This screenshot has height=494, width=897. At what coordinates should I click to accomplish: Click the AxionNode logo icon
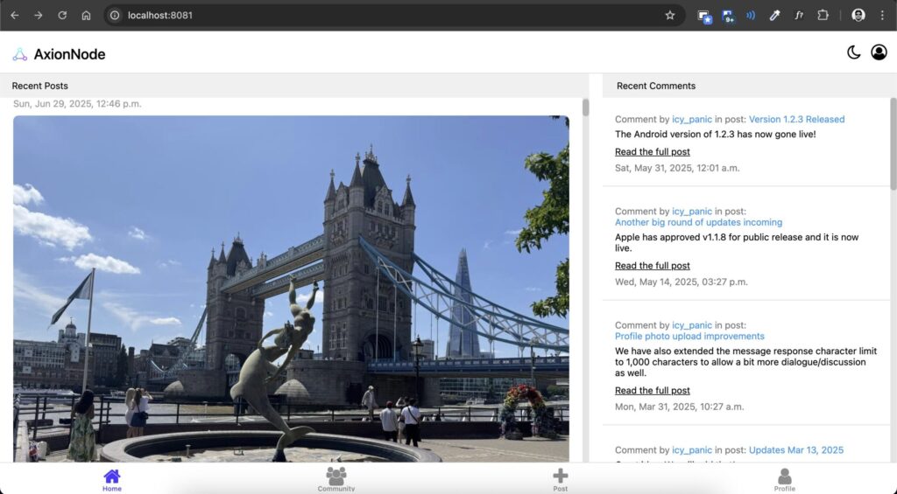click(20, 54)
